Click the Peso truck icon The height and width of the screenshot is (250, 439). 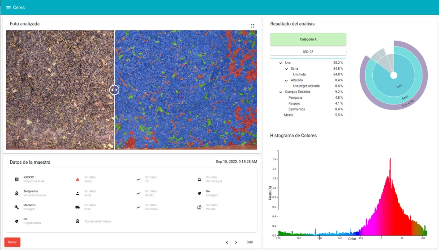pos(77,207)
